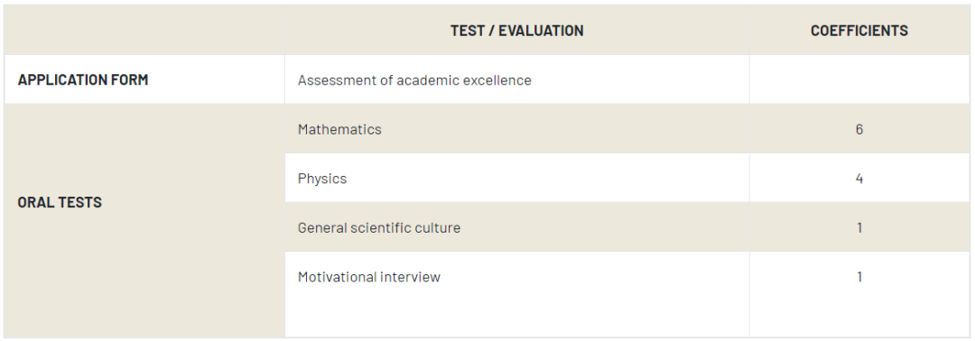
Task: Click General scientific culture cell
Action: tap(516, 226)
